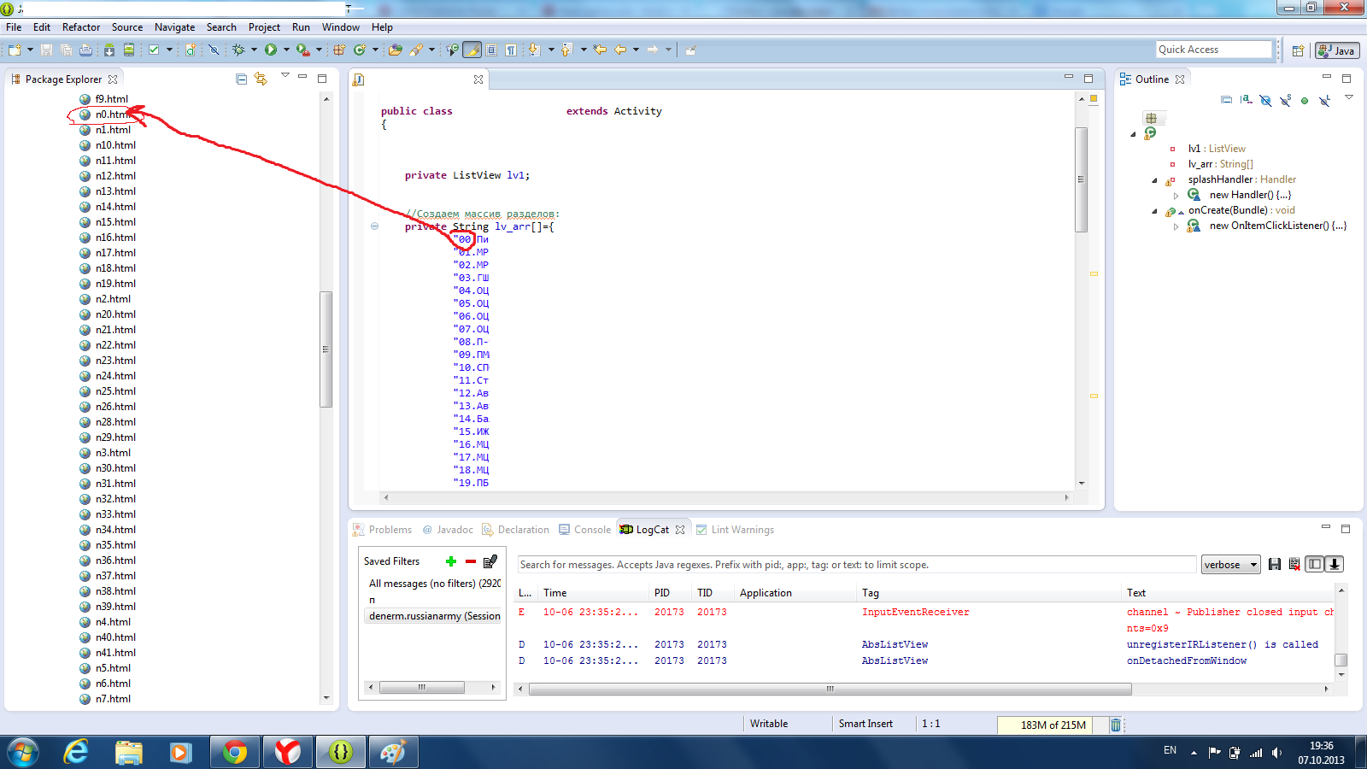The image size is (1367, 769).
Task: Collapse splashHandler node in Outline
Action: point(1155,180)
